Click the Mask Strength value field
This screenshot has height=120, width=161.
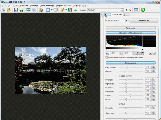(x=147, y=107)
